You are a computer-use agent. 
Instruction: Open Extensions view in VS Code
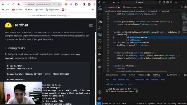100,34
